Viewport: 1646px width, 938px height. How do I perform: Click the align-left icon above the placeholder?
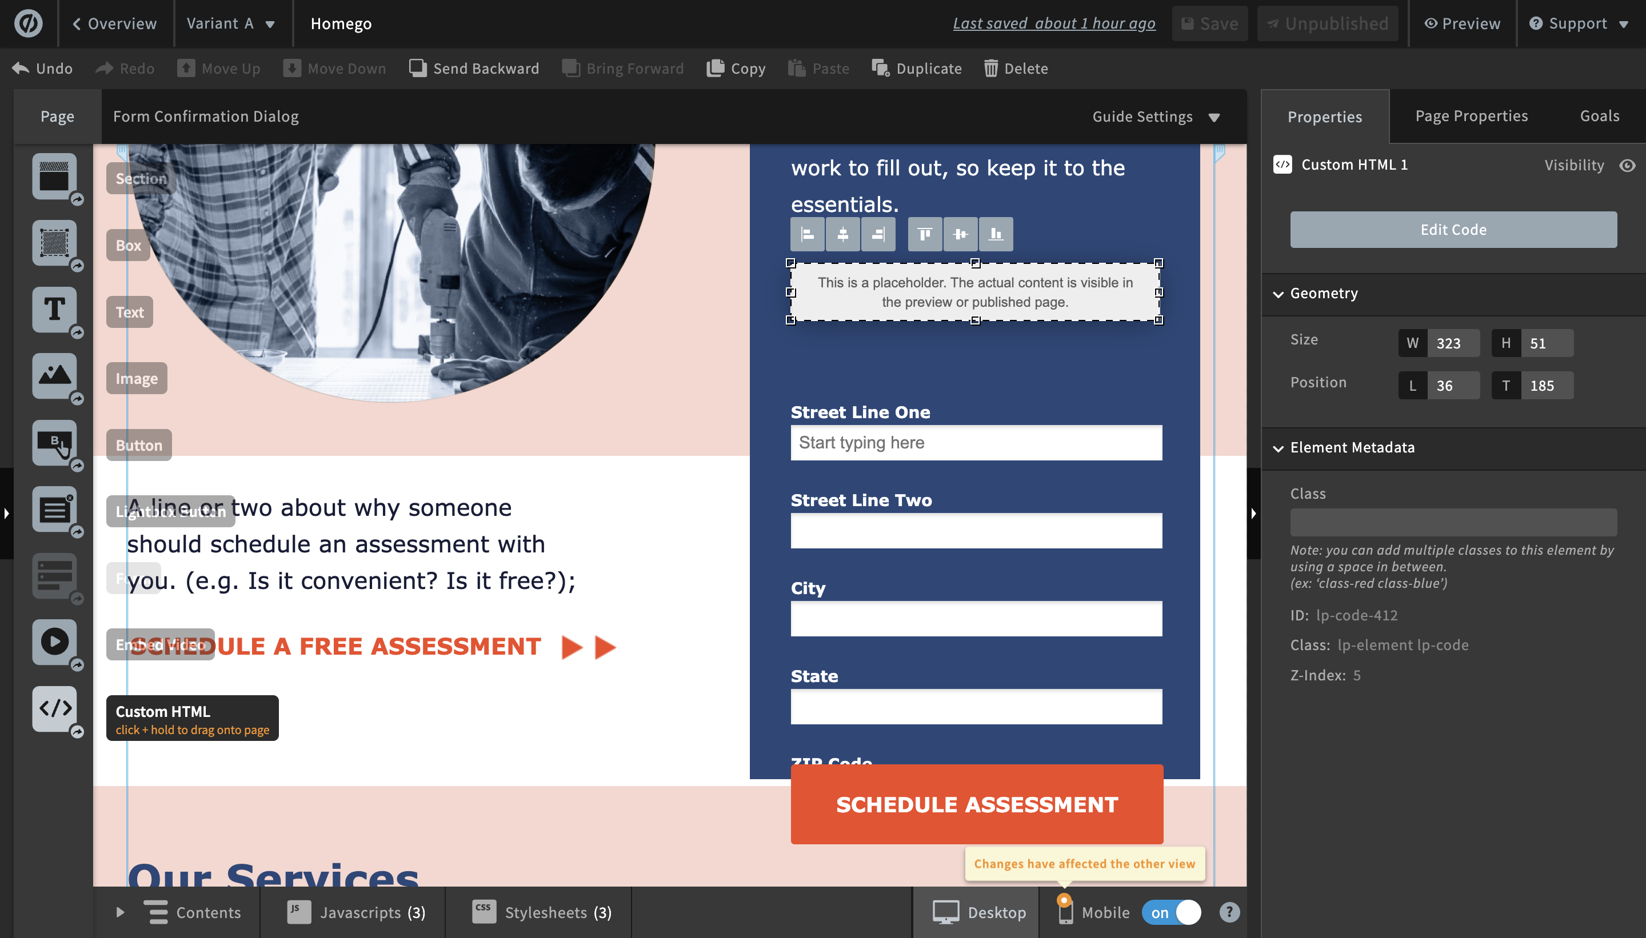click(808, 234)
